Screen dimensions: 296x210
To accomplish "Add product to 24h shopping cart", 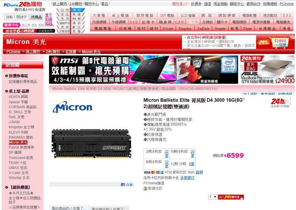I will [231, 197].
